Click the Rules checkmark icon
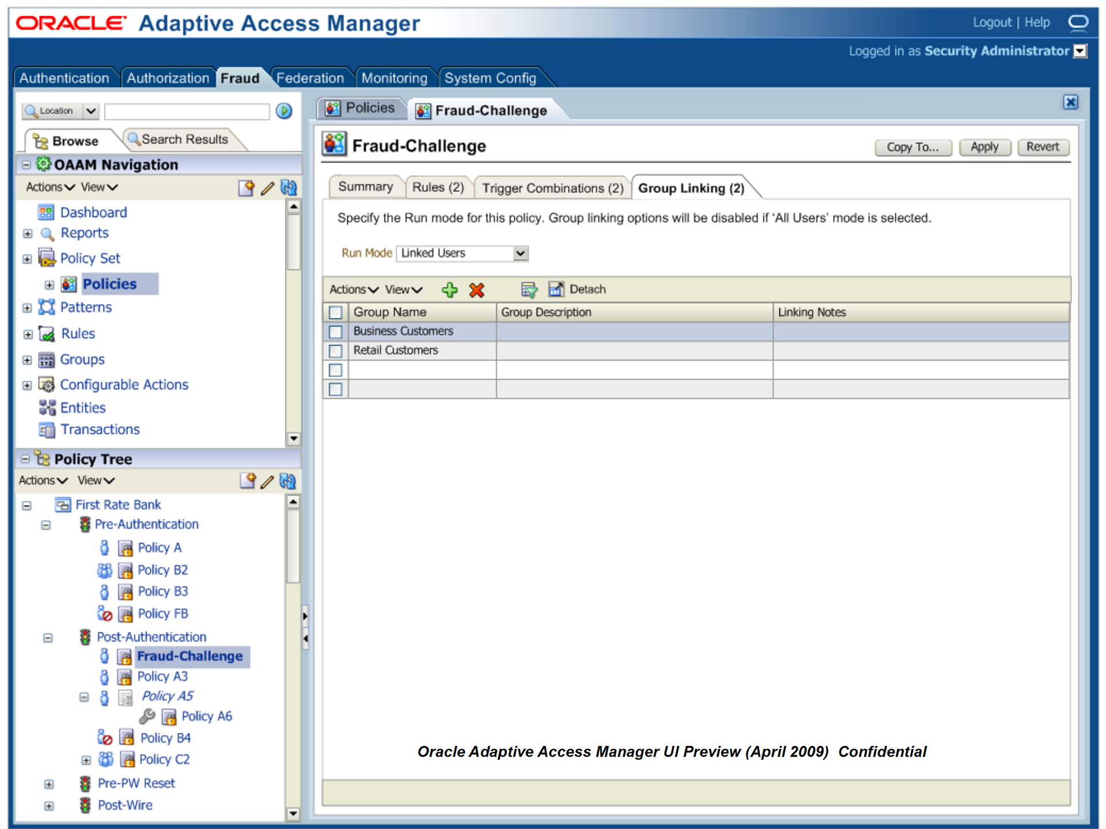The image size is (1106, 829). (x=47, y=334)
